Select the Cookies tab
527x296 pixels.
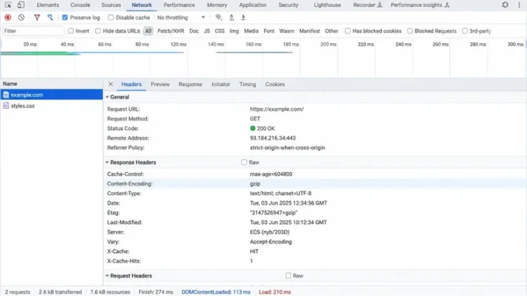[x=275, y=84]
